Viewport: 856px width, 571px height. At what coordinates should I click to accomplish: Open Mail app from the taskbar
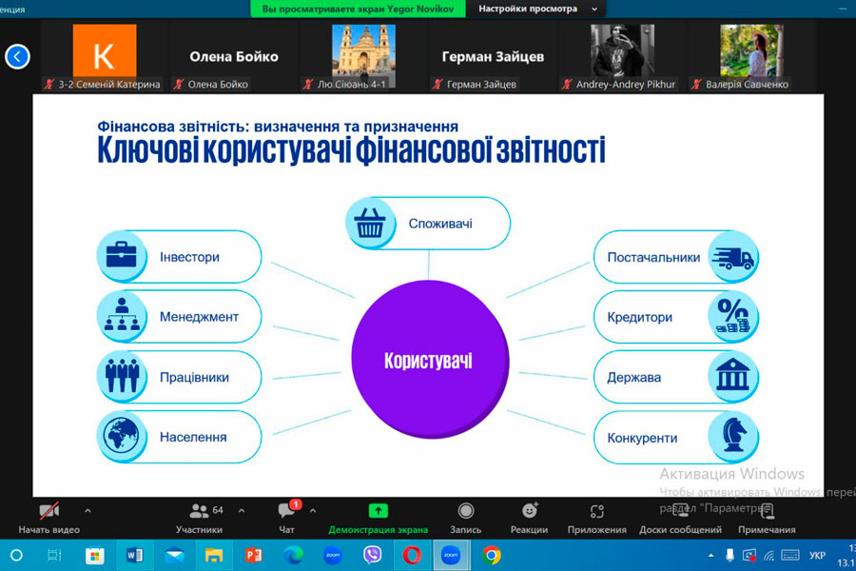(x=174, y=556)
